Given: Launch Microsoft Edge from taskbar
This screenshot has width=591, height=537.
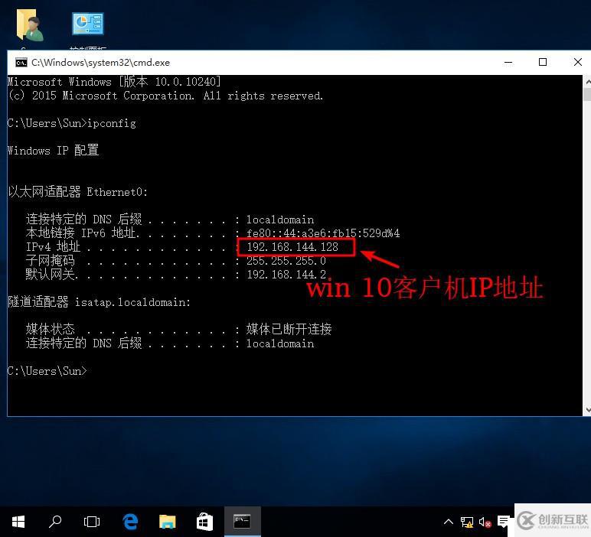Looking at the screenshot, I should (130, 522).
